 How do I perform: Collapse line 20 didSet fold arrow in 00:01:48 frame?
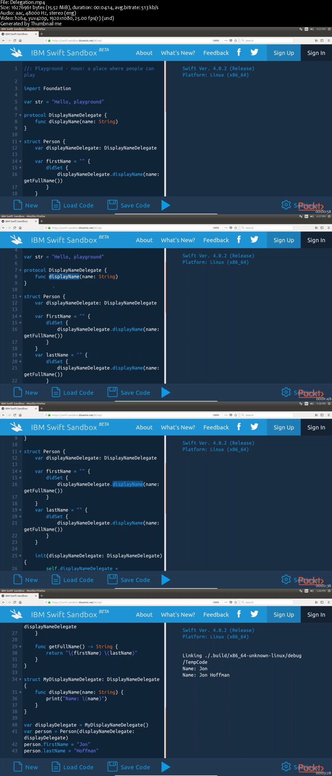20,362
